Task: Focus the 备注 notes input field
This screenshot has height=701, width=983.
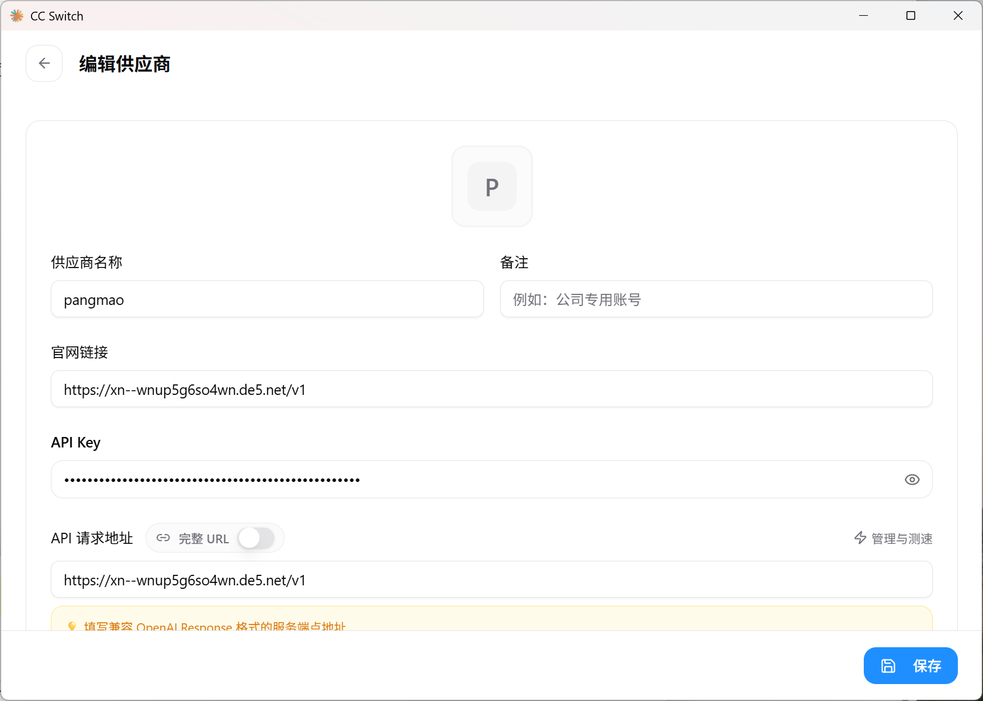Action: click(716, 299)
